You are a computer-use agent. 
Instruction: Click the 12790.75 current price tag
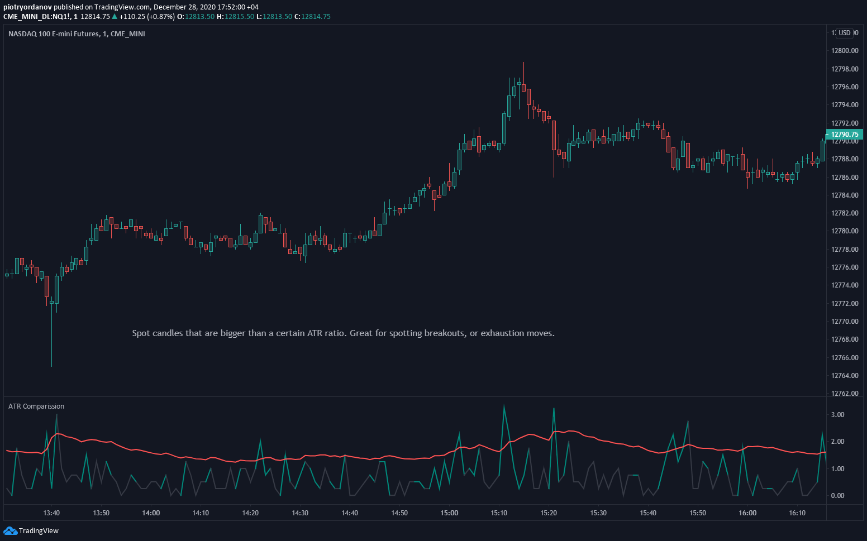tap(845, 134)
